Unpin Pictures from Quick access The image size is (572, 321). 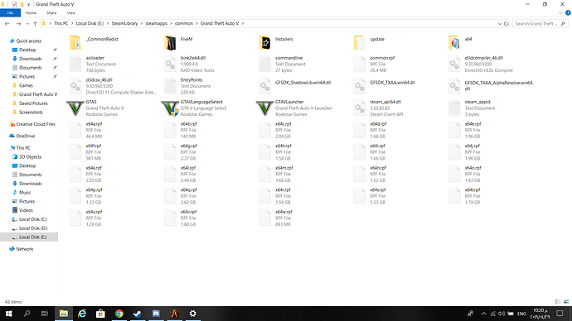pyautogui.click(x=55, y=76)
